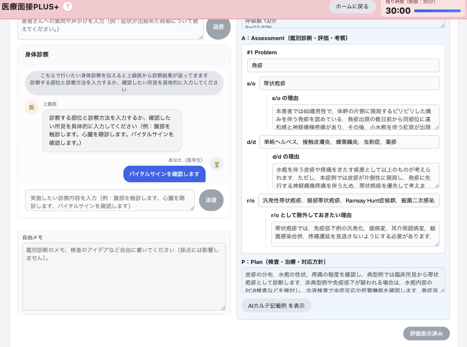
Task: Click the vitals text area showing 呼吸数
Action: (343, 23)
